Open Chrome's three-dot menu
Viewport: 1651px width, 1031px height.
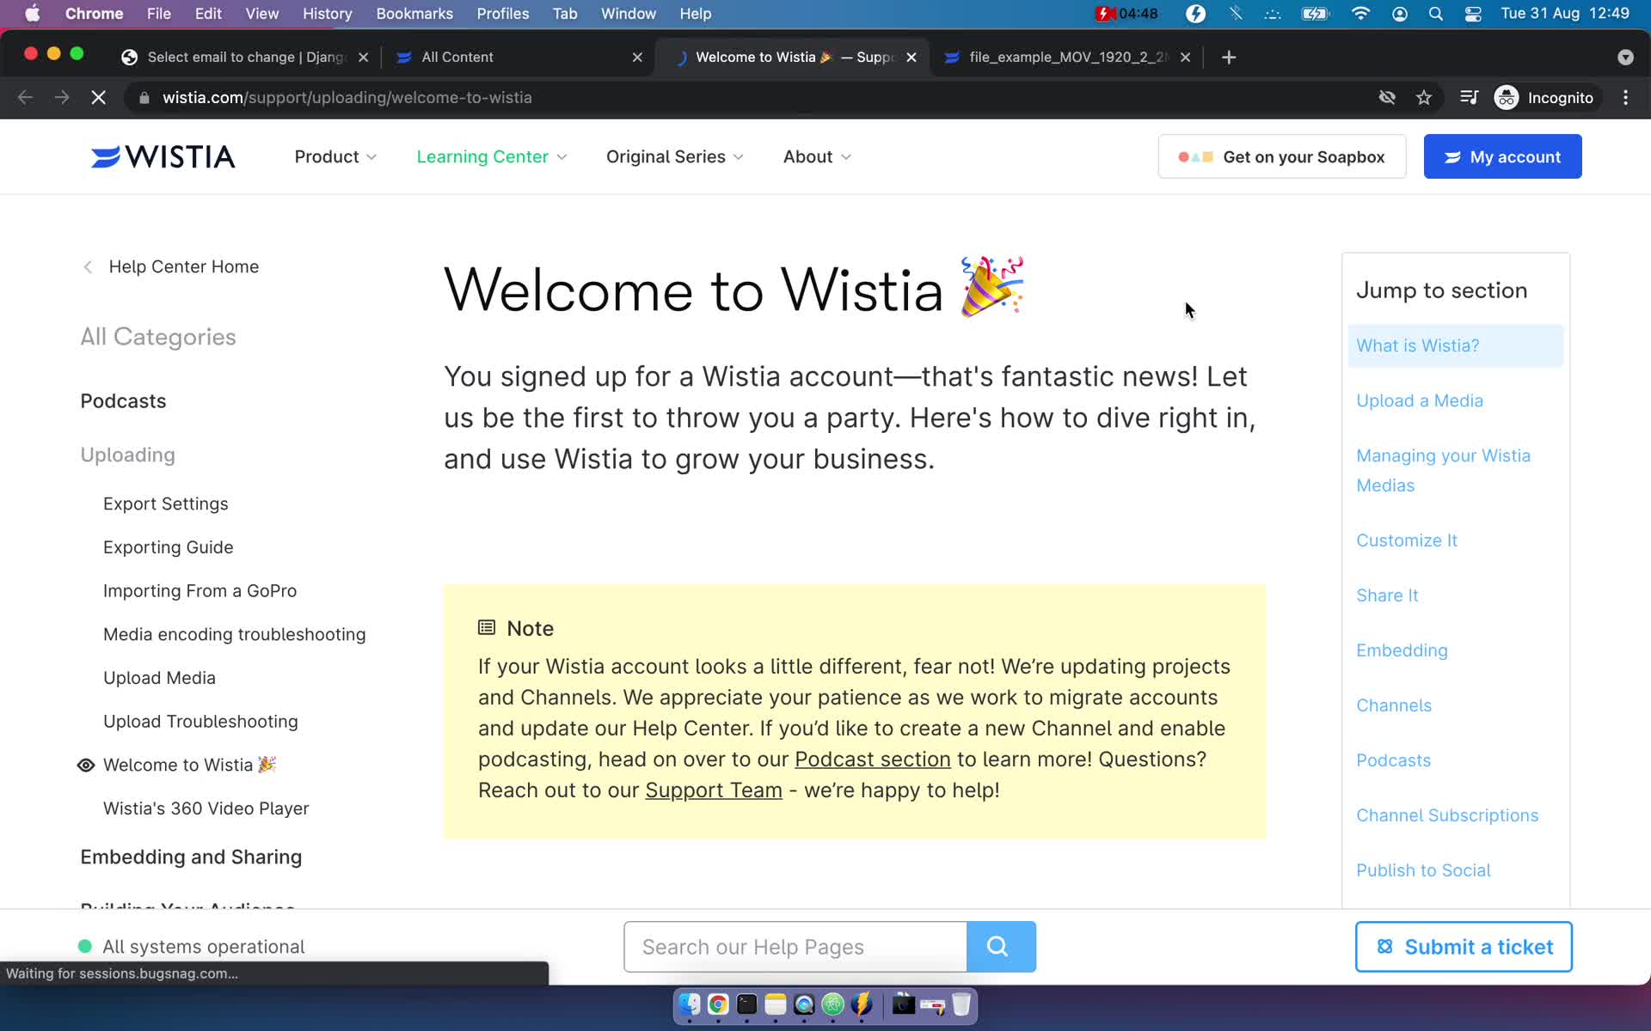point(1625,98)
